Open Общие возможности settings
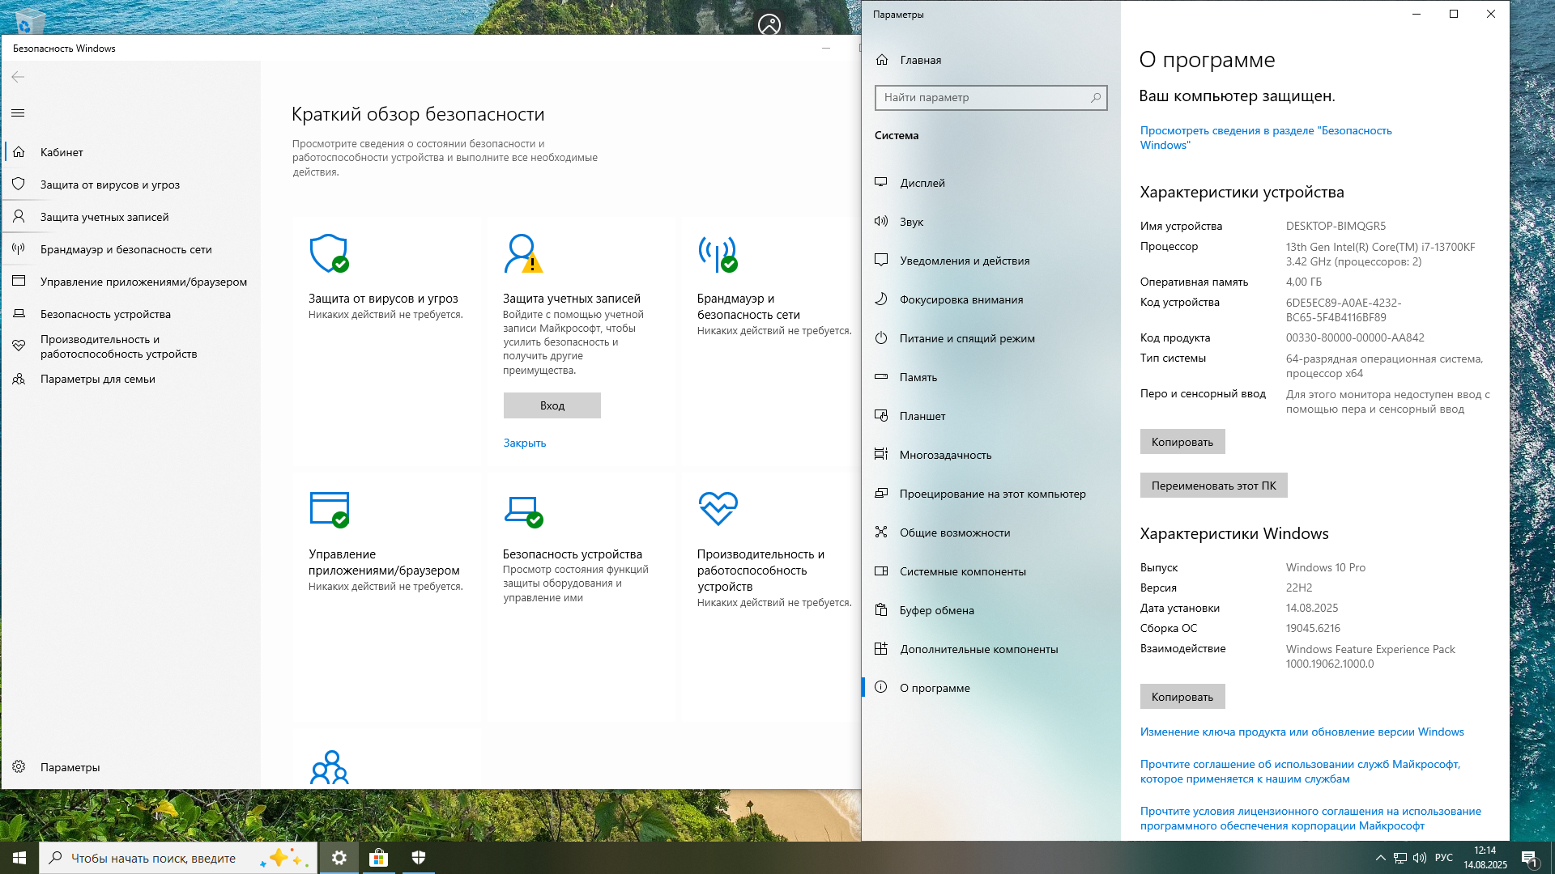This screenshot has height=874, width=1555. tap(991, 532)
